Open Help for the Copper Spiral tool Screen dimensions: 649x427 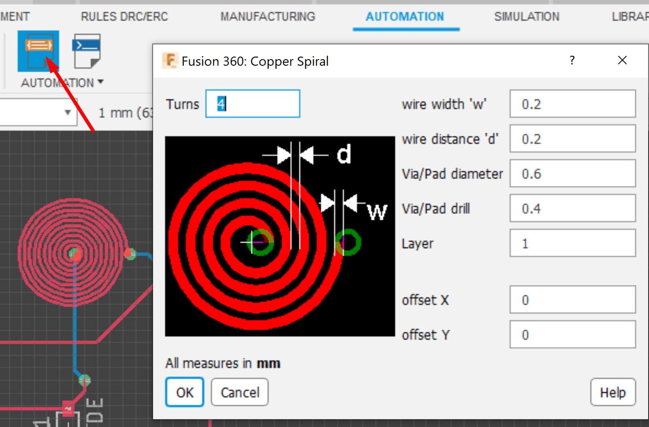[613, 392]
